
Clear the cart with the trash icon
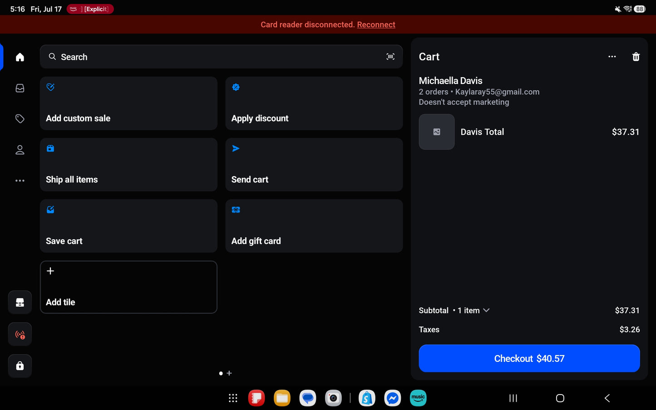[x=636, y=57]
